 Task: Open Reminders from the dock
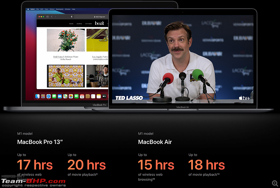point(93,96)
